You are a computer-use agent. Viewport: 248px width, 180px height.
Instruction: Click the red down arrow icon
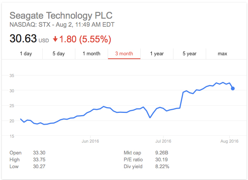[x=55, y=39]
